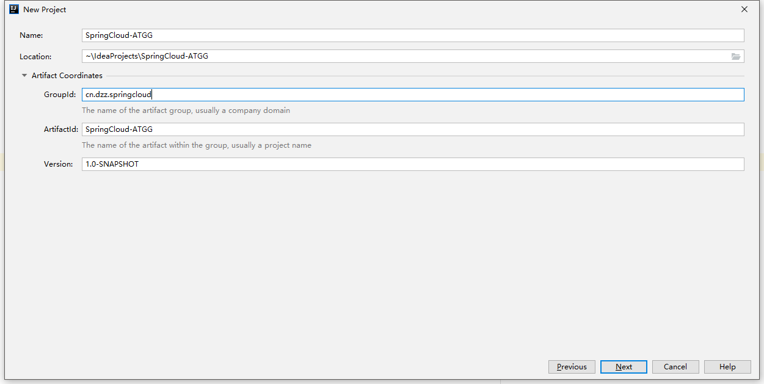Click the "Name:" label

pyautogui.click(x=31, y=35)
